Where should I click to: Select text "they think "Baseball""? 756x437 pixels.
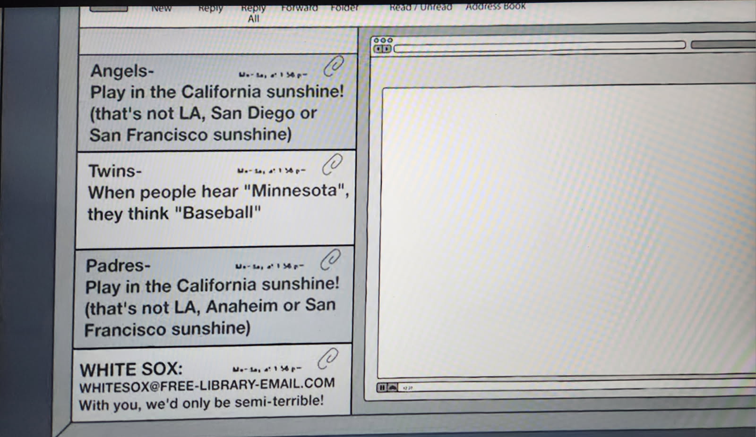(x=174, y=213)
